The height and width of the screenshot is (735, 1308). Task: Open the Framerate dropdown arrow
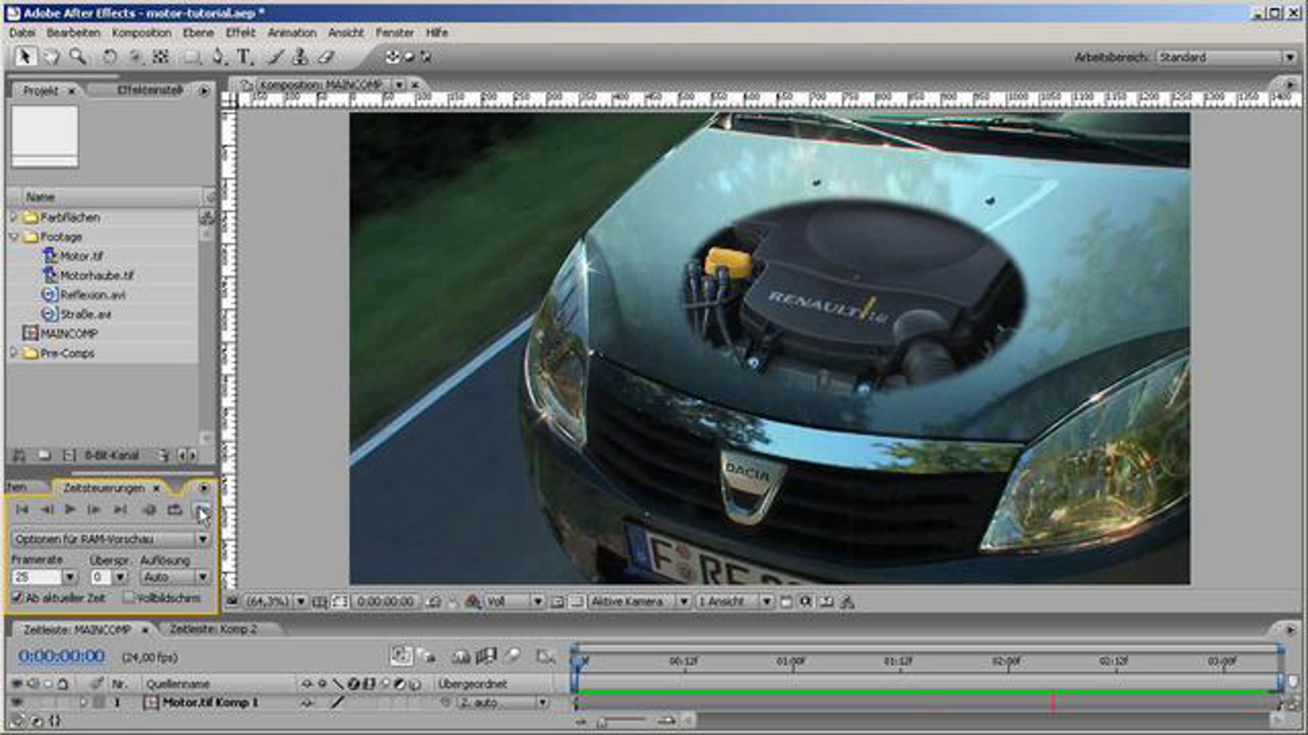(70, 577)
